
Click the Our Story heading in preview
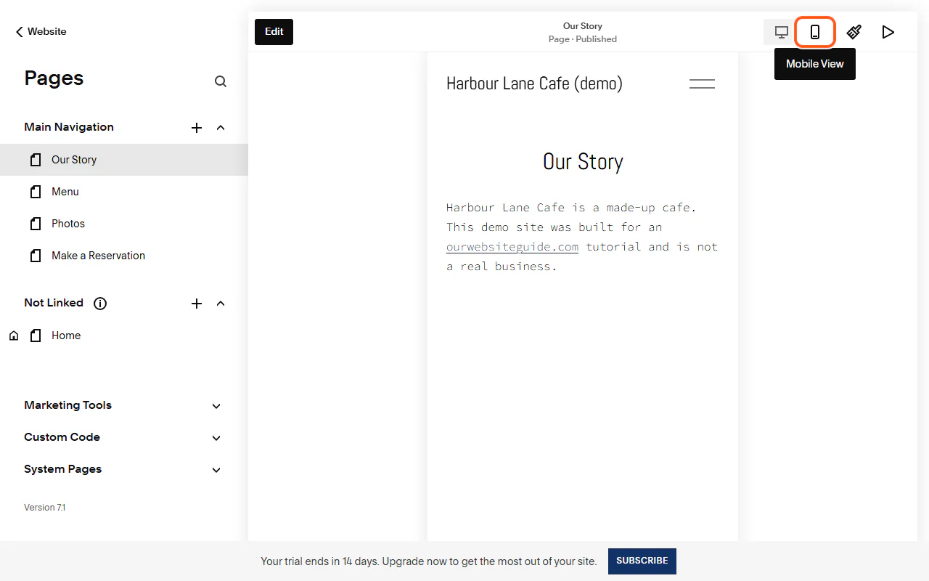[x=583, y=161]
